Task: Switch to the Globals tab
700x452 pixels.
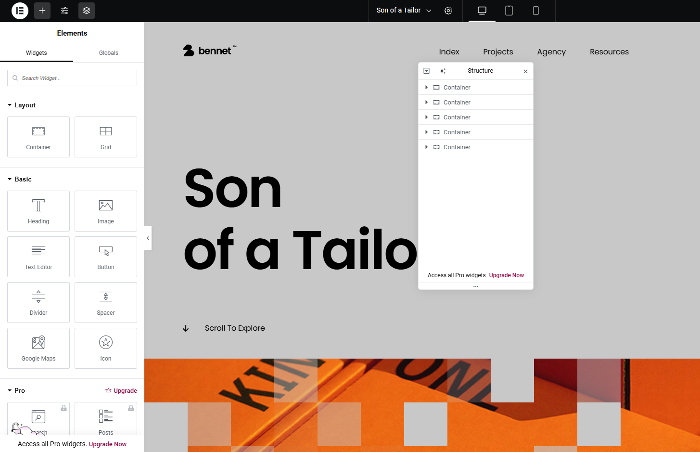Action: [x=108, y=53]
